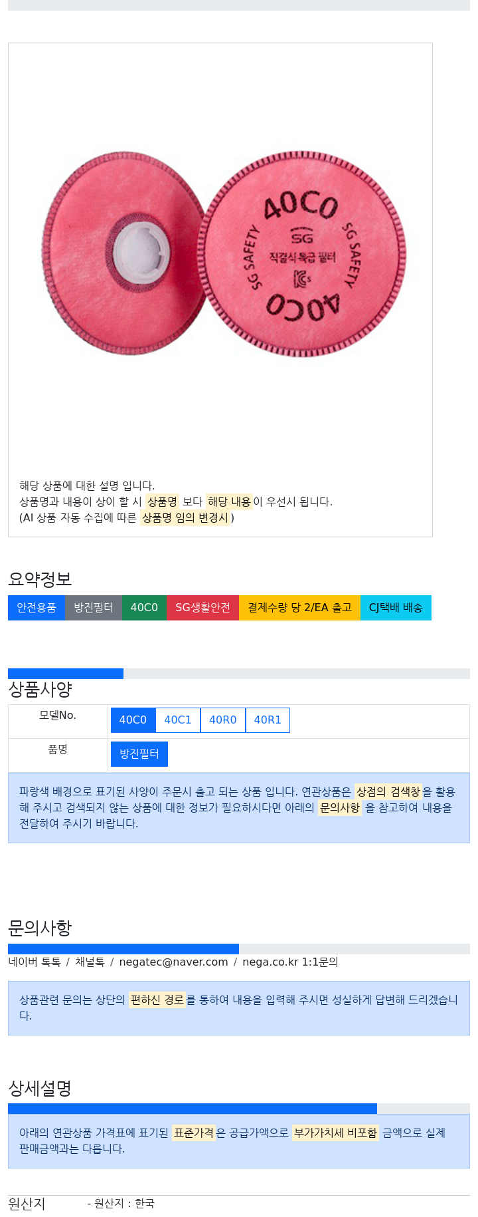Click the 방진필터 product name button
Screen dimensions: 478x1217
click(139, 754)
